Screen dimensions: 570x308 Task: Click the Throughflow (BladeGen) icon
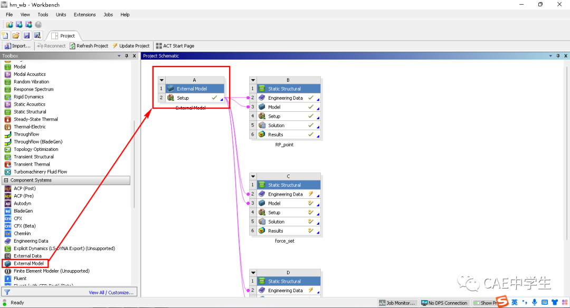coord(7,142)
